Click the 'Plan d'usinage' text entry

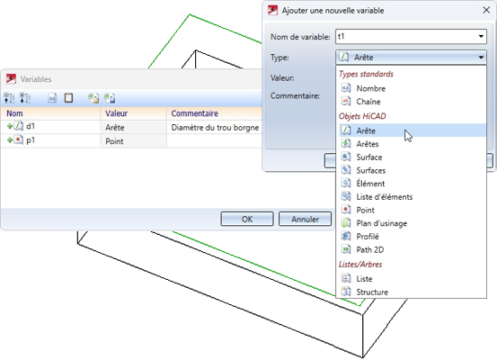click(x=381, y=223)
